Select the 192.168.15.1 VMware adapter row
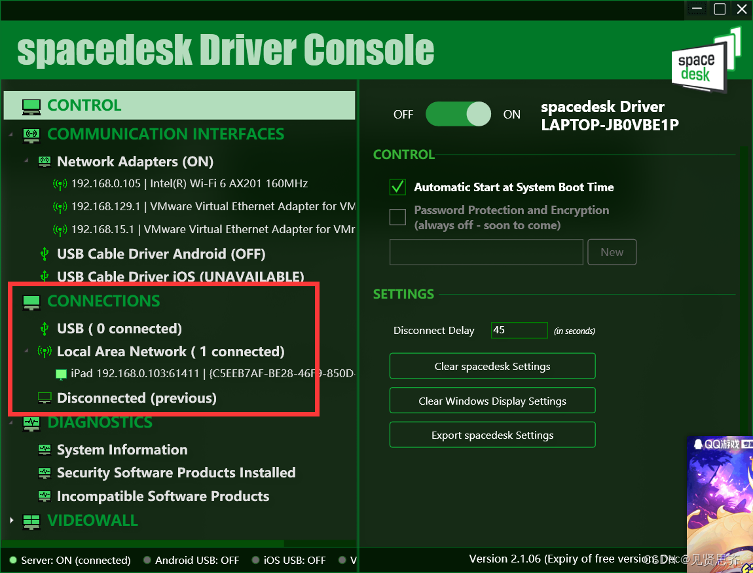Image resolution: width=753 pixels, height=573 pixels. click(213, 230)
